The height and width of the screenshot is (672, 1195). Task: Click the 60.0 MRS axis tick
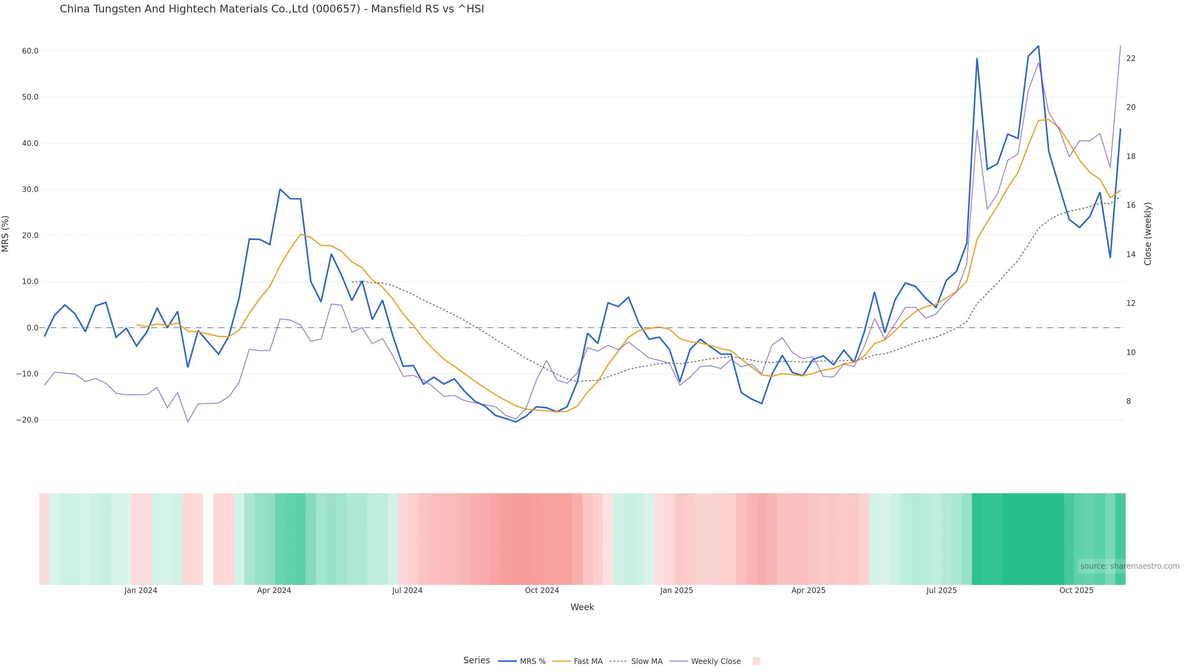pos(30,51)
